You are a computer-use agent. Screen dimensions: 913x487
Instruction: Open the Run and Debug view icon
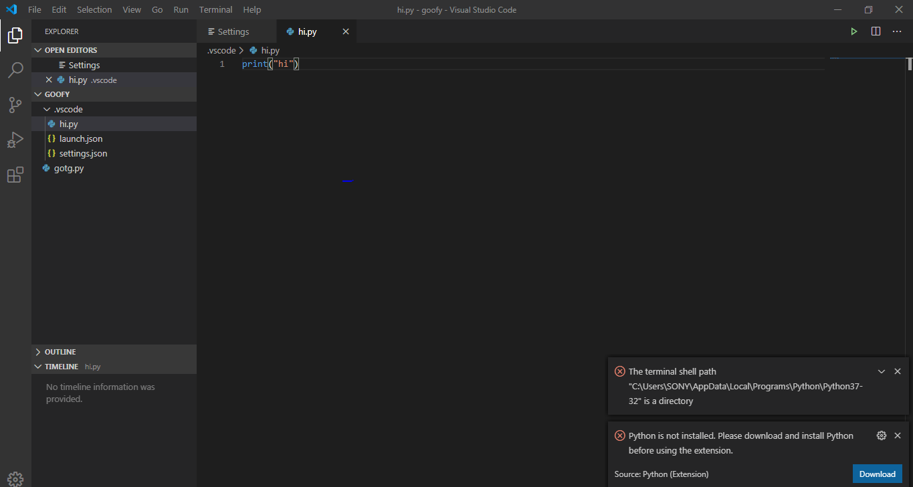click(x=15, y=140)
